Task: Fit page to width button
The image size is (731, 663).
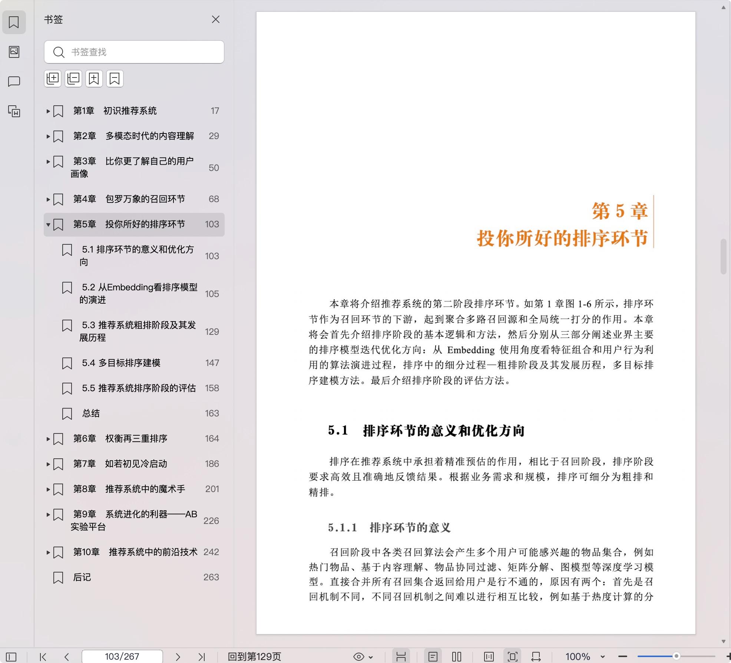Action: click(536, 657)
